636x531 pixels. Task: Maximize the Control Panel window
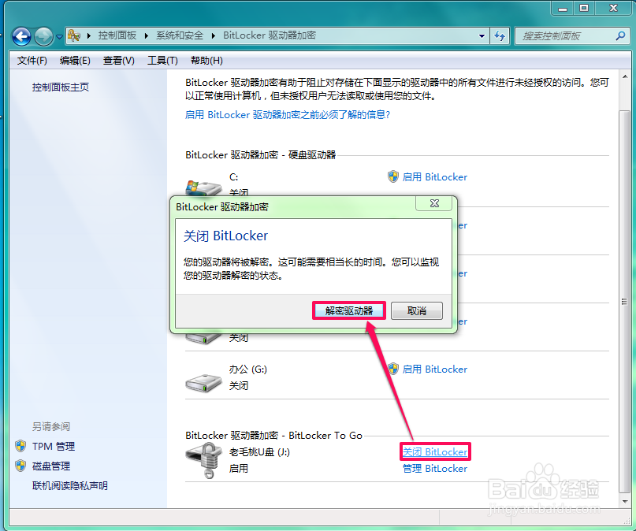tap(584, 8)
